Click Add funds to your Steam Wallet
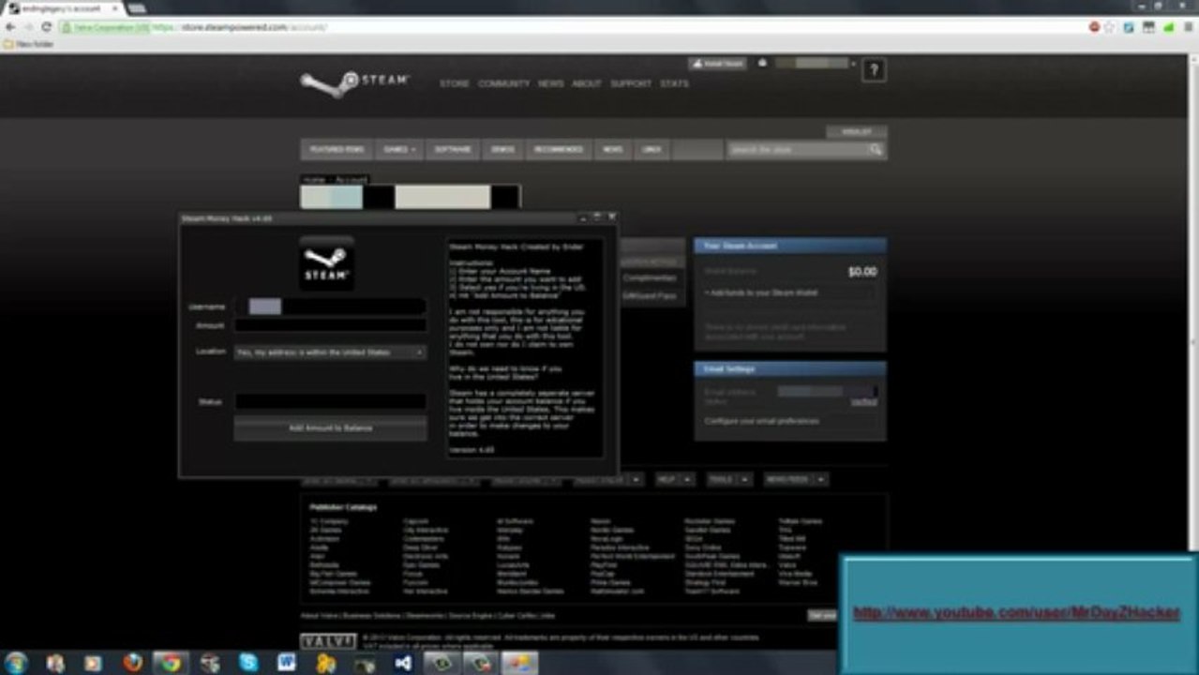The image size is (1199, 675). (x=761, y=293)
